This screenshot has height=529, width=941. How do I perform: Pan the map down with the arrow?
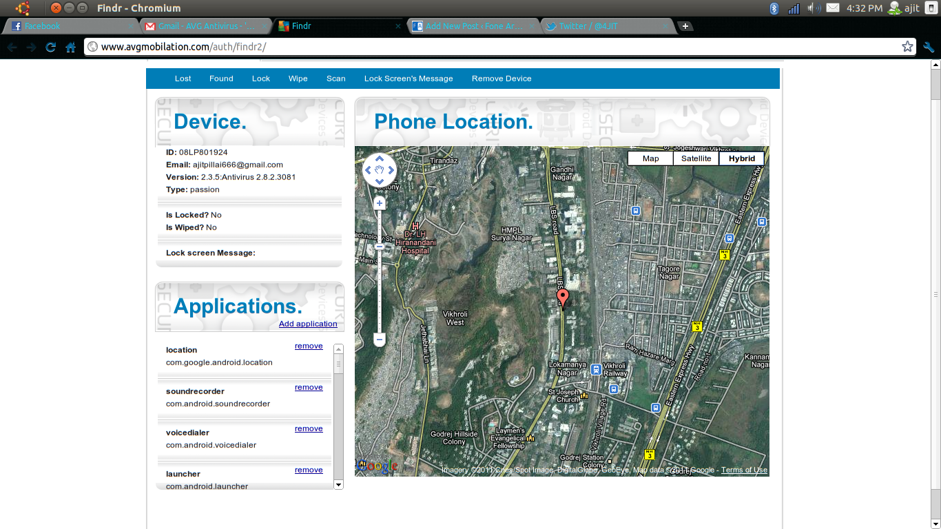pyautogui.click(x=380, y=181)
